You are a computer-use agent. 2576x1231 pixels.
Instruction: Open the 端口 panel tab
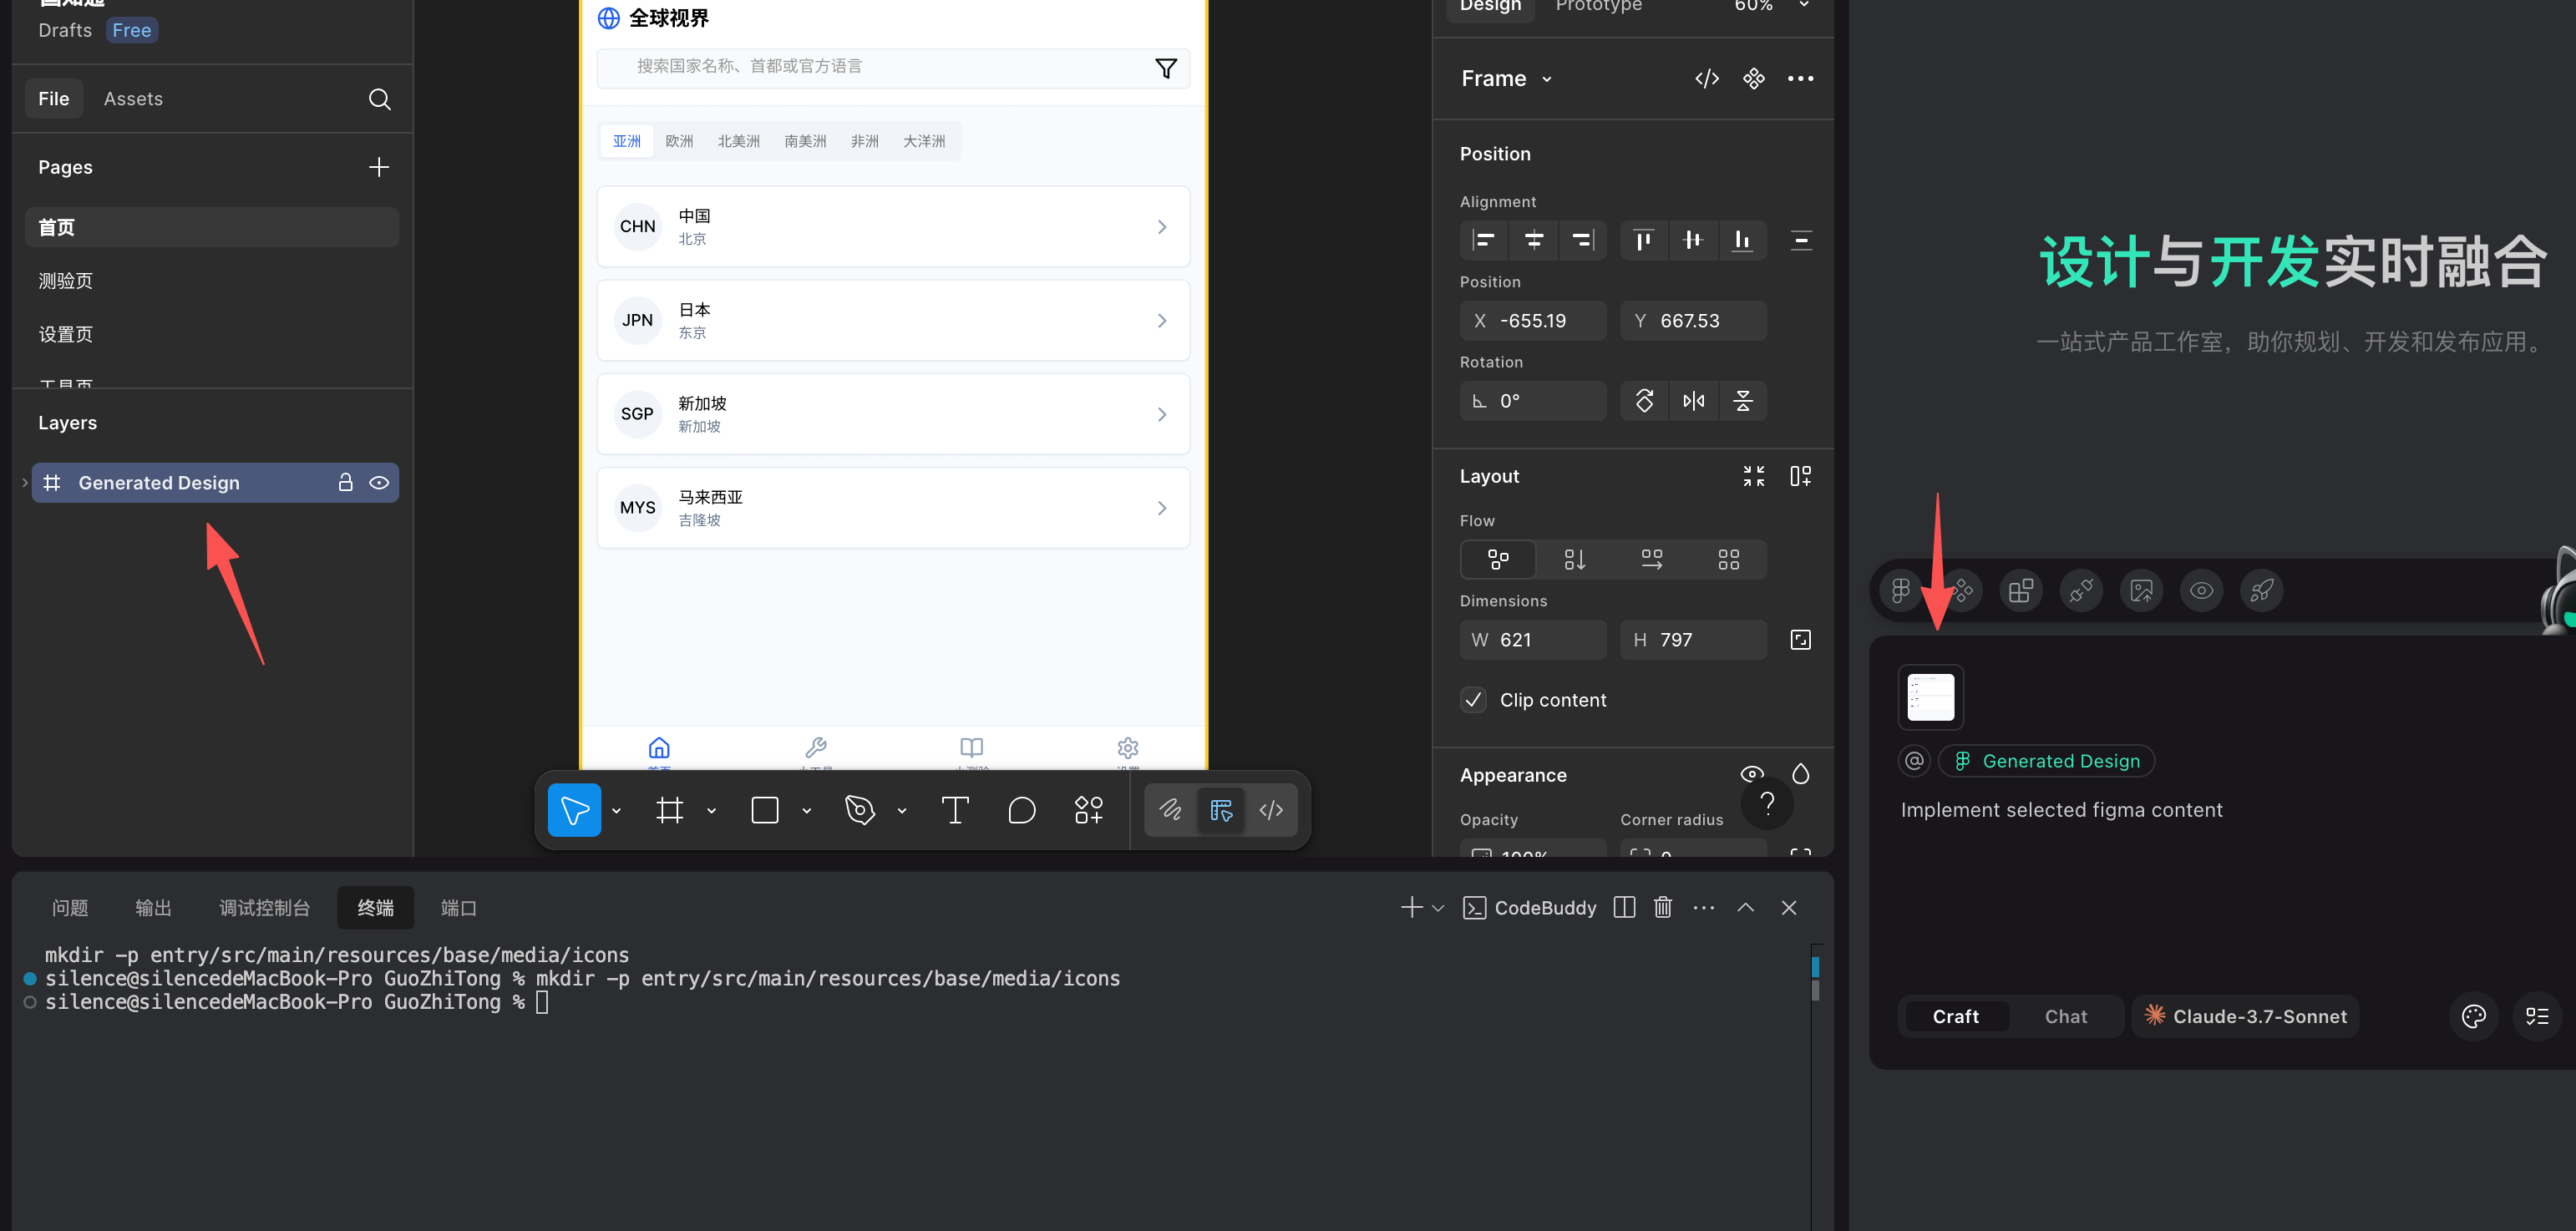click(459, 908)
